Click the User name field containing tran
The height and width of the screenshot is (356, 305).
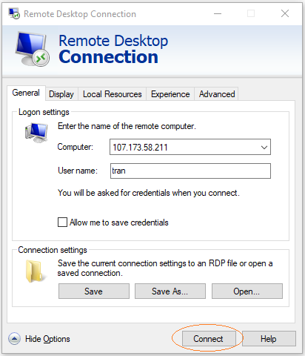tap(190, 171)
